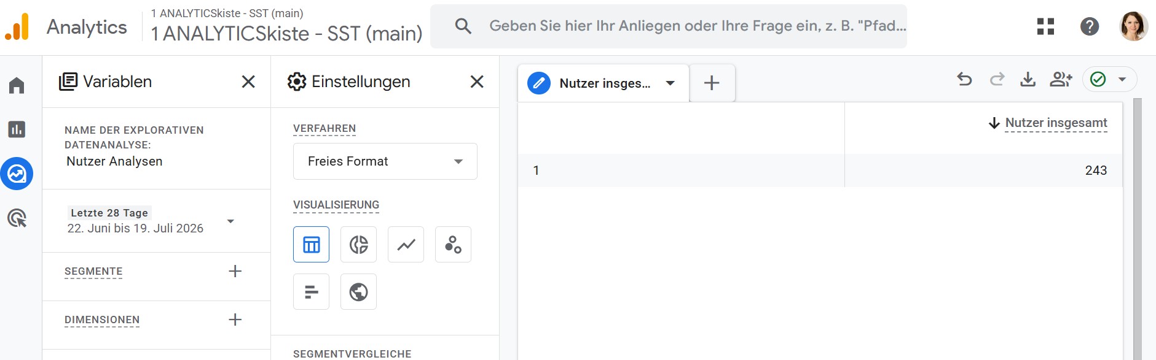Screen dimensions: 1156x360
Task: Open the property selector ANALYTICSkiste - SST
Action: coord(286,27)
